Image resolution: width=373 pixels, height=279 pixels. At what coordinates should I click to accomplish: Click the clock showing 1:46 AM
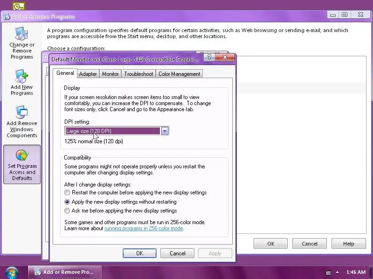[x=356, y=272]
